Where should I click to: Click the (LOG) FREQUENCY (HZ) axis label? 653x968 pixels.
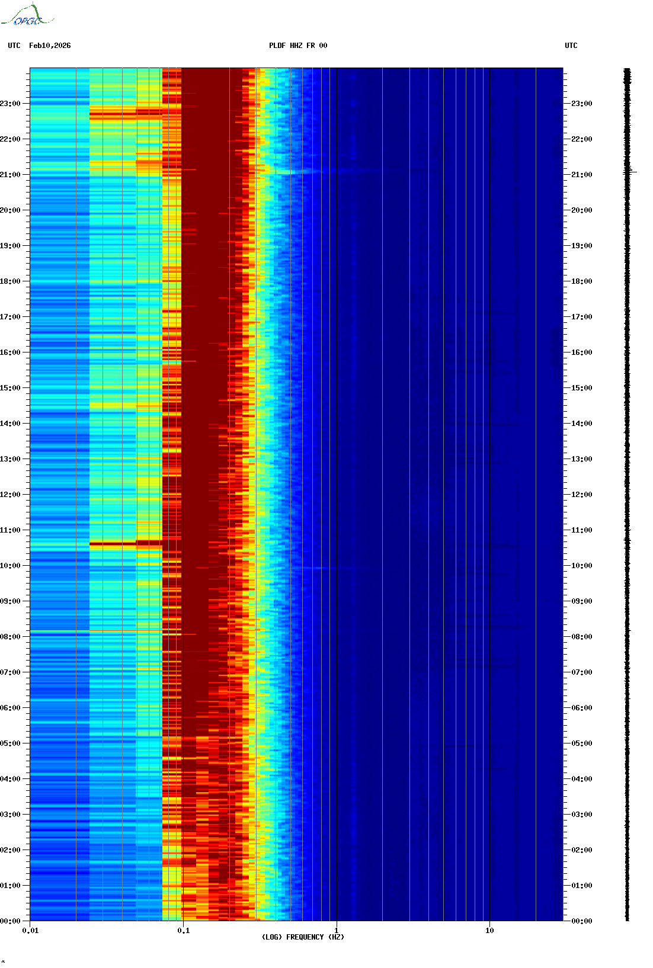point(303,937)
